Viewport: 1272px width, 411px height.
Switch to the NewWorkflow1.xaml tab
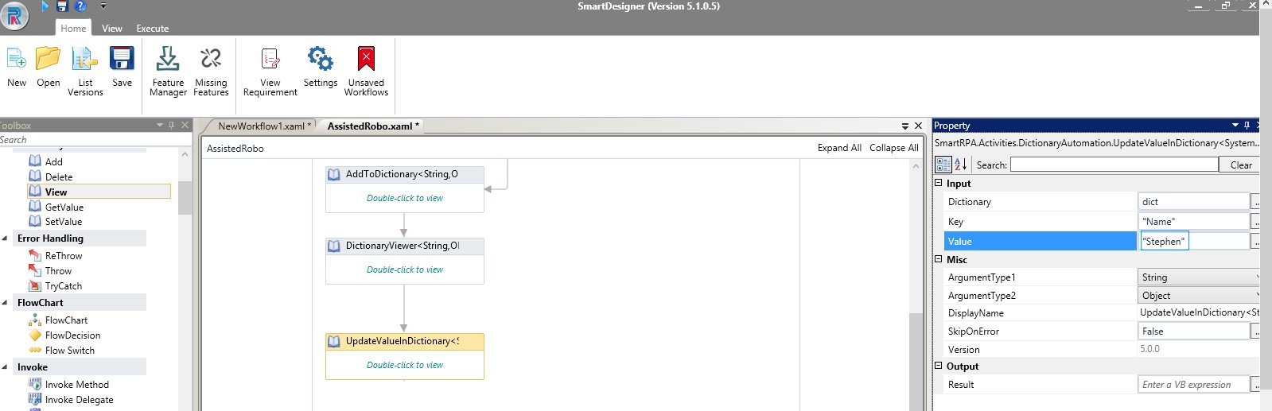coord(261,126)
